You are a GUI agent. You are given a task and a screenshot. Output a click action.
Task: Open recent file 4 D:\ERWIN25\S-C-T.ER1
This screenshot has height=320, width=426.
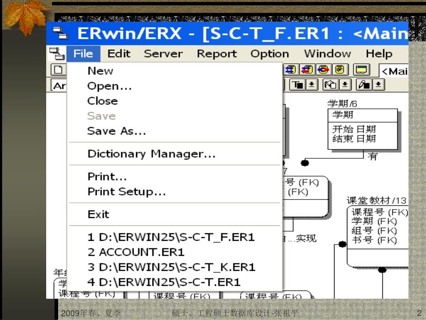tap(174, 282)
